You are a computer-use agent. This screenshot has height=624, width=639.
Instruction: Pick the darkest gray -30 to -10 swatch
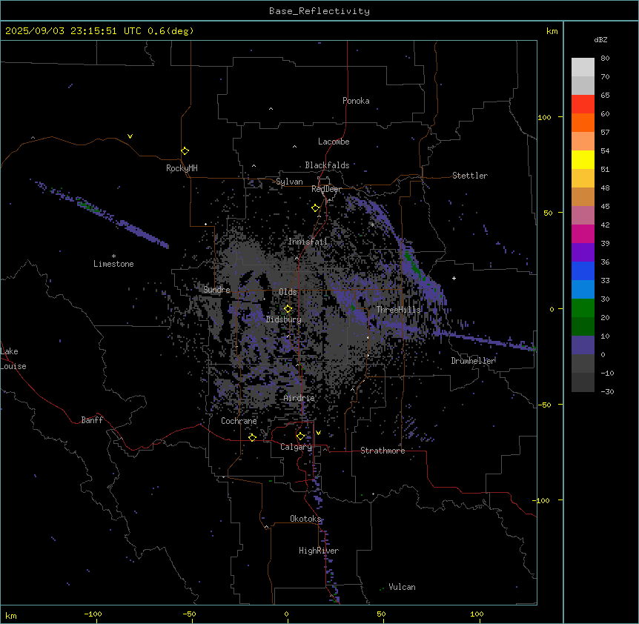tap(583, 382)
